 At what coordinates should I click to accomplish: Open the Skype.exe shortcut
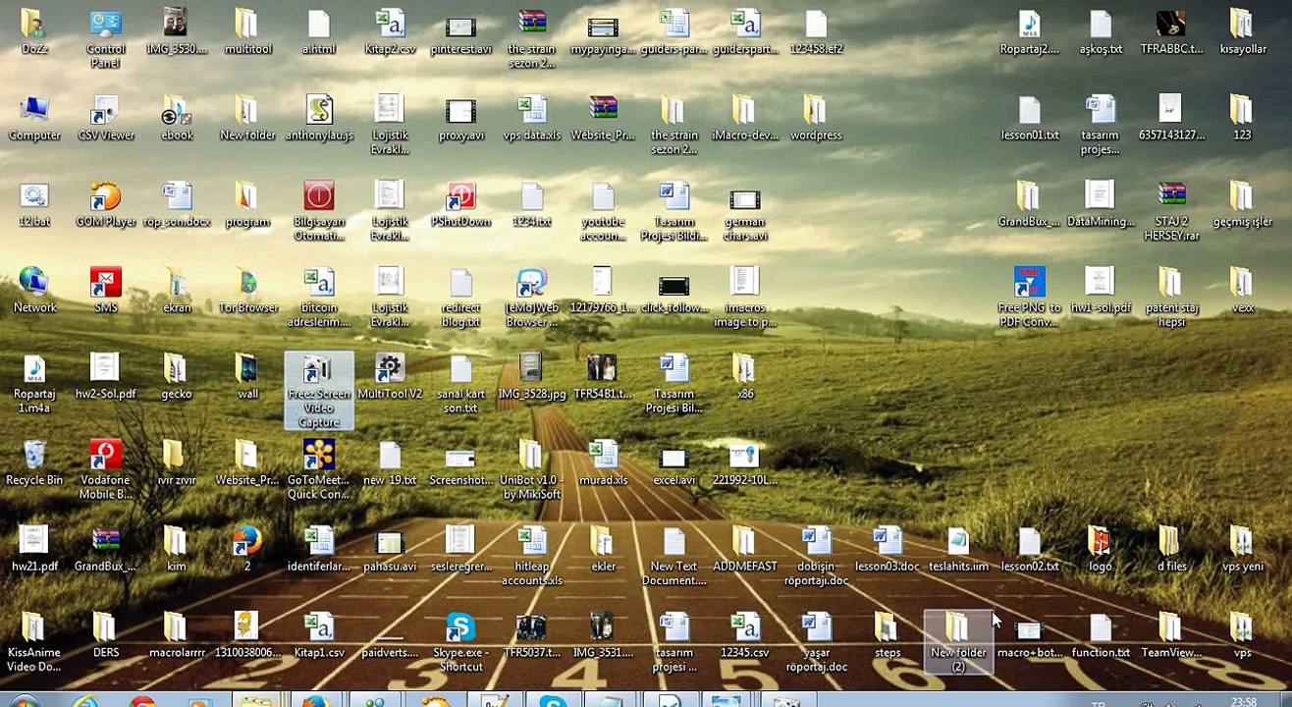coord(460,630)
